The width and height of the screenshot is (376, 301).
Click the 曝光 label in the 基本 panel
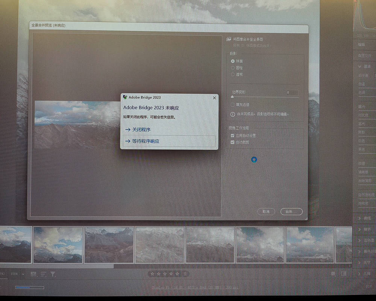pos(362,106)
